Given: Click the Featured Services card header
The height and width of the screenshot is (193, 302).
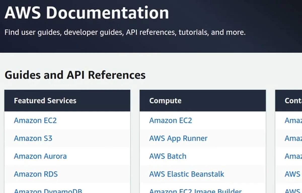Looking at the screenshot, I should [67, 101].
